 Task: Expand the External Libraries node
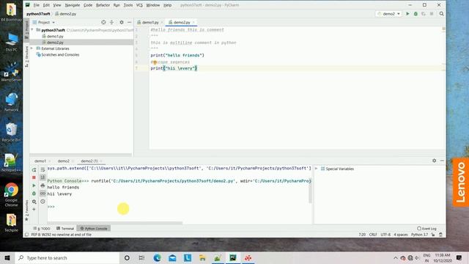point(32,48)
